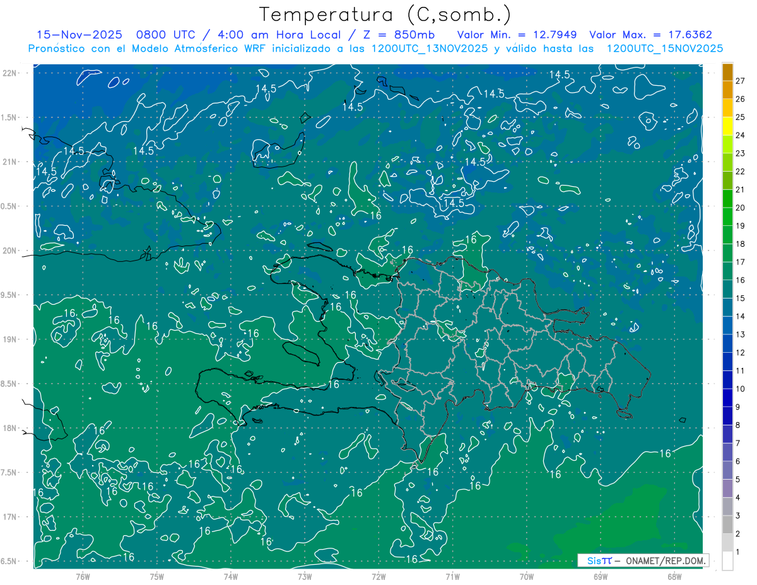
Task: Click the "68W" longitude axis label
Action: pos(674,576)
